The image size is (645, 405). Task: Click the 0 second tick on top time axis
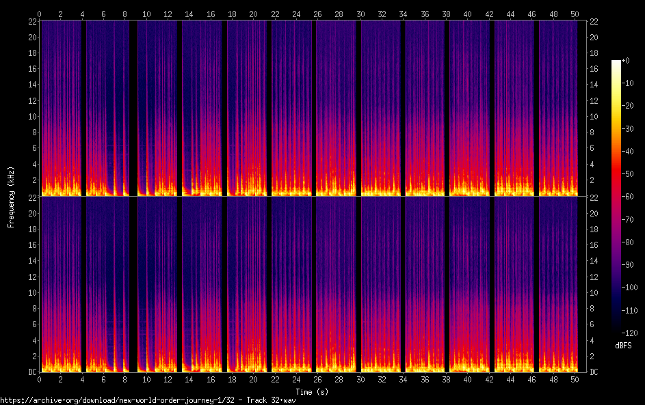pyautogui.click(x=40, y=14)
